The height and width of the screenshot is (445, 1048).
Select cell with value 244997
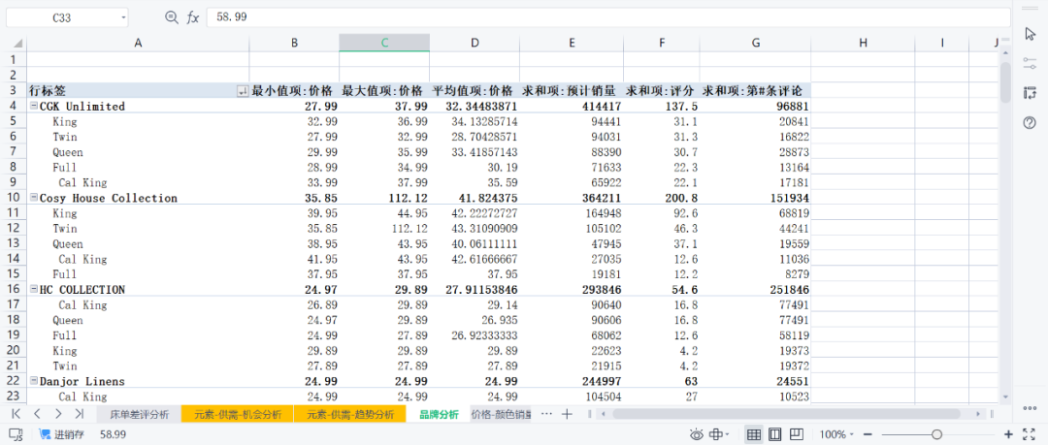[572, 381]
